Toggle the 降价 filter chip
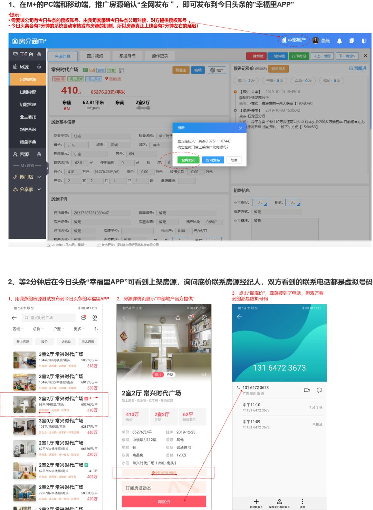Viewport: 373px width, 510px height. click(45, 342)
